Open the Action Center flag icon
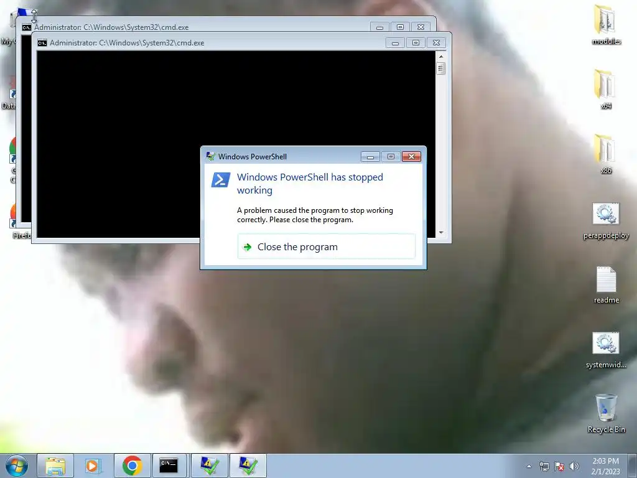The image size is (637, 478). [559, 466]
